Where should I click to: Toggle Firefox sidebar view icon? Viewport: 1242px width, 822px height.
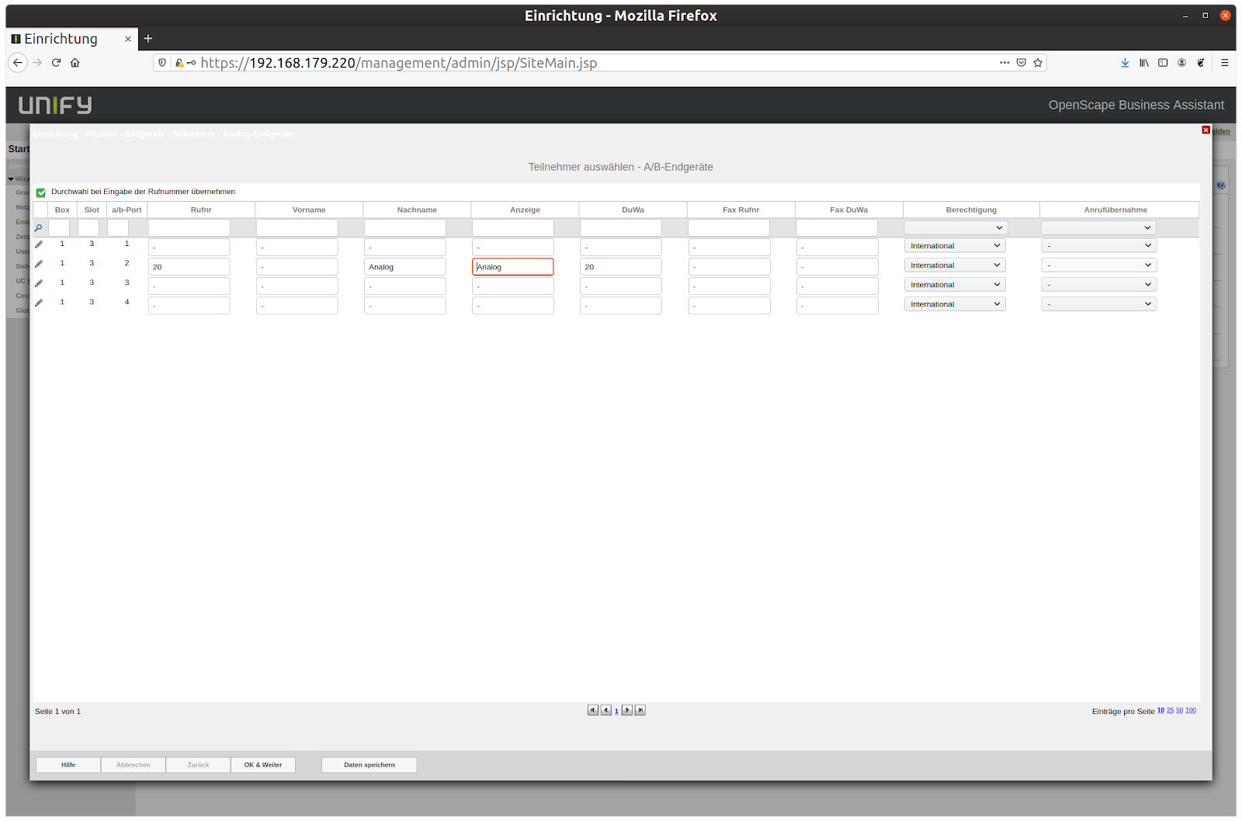point(1163,63)
